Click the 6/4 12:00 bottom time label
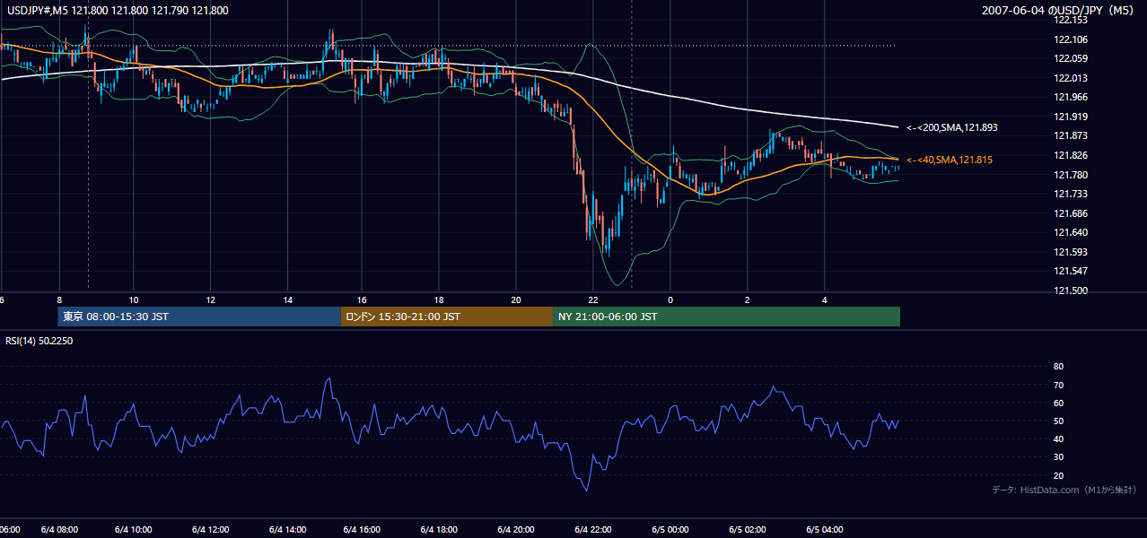1147x538 pixels. pyautogui.click(x=210, y=529)
